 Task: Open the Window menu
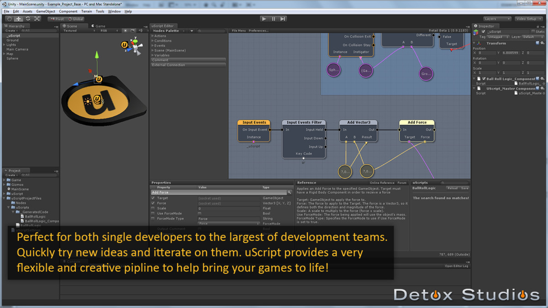click(115, 11)
